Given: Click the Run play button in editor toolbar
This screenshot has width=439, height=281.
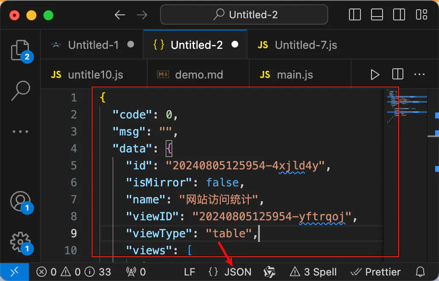Looking at the screenshot, I should 374,75.
